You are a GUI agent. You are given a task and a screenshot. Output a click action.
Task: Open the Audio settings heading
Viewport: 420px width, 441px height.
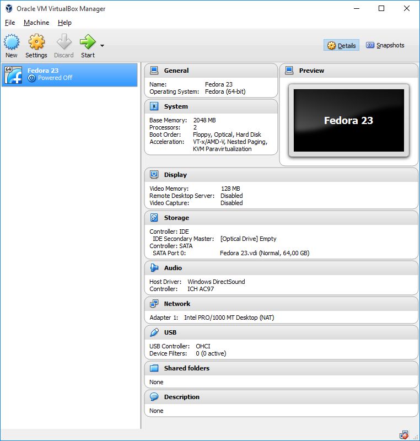tap(173, 268)
